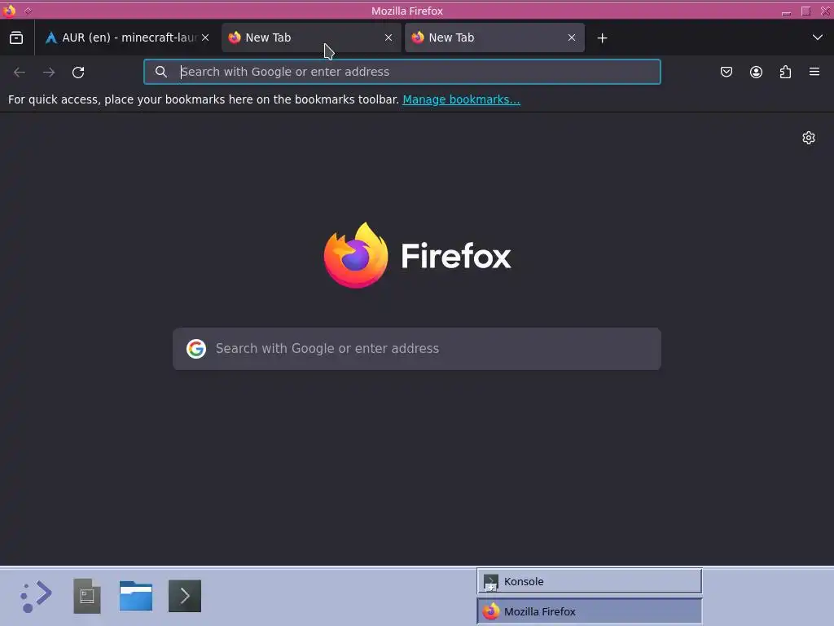Screen dimensions: 834x626
Task: Select the Mozilla Firefox taskbar entry
Action: (x=590, y=611)
